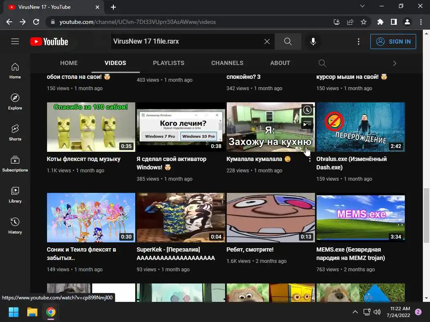Open Windows Start menu

[x=13, y=312]
